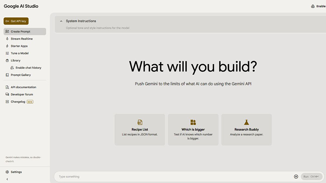This screenshot has height=183, width=326.
Task: Click the Starter Apps lightning icon
Action: click(7, 46)
